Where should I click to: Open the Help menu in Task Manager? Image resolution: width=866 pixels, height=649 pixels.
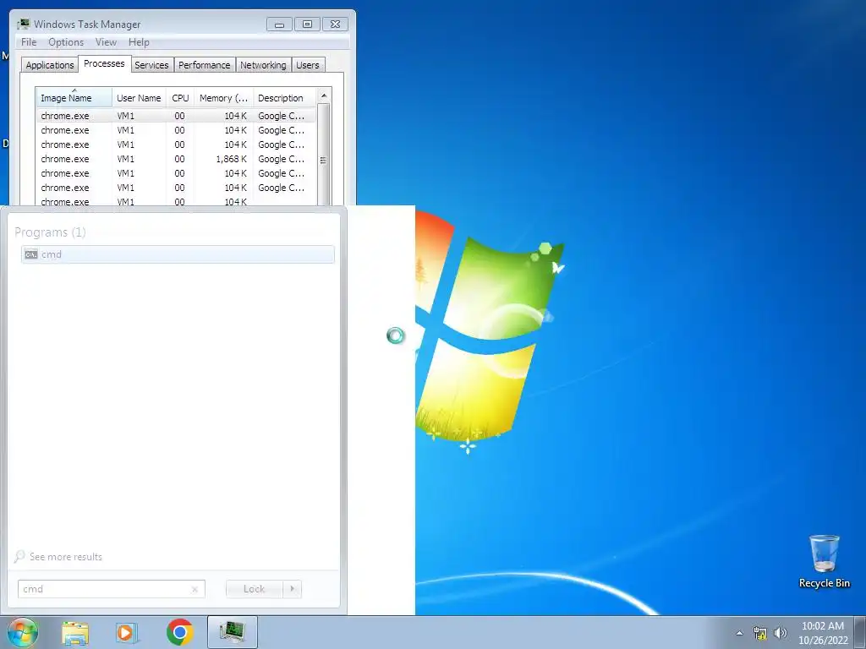[x=139, y=42]
